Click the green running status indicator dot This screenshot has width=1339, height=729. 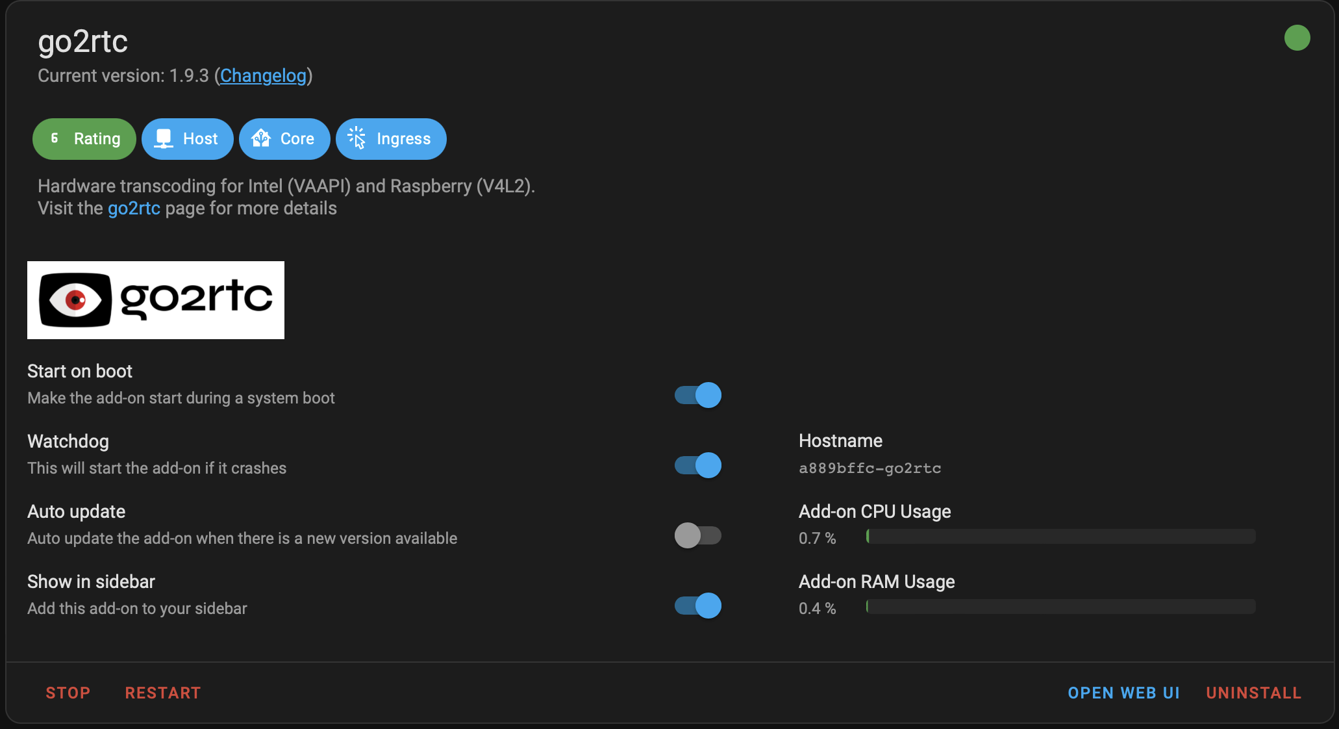pos(1297,38)
